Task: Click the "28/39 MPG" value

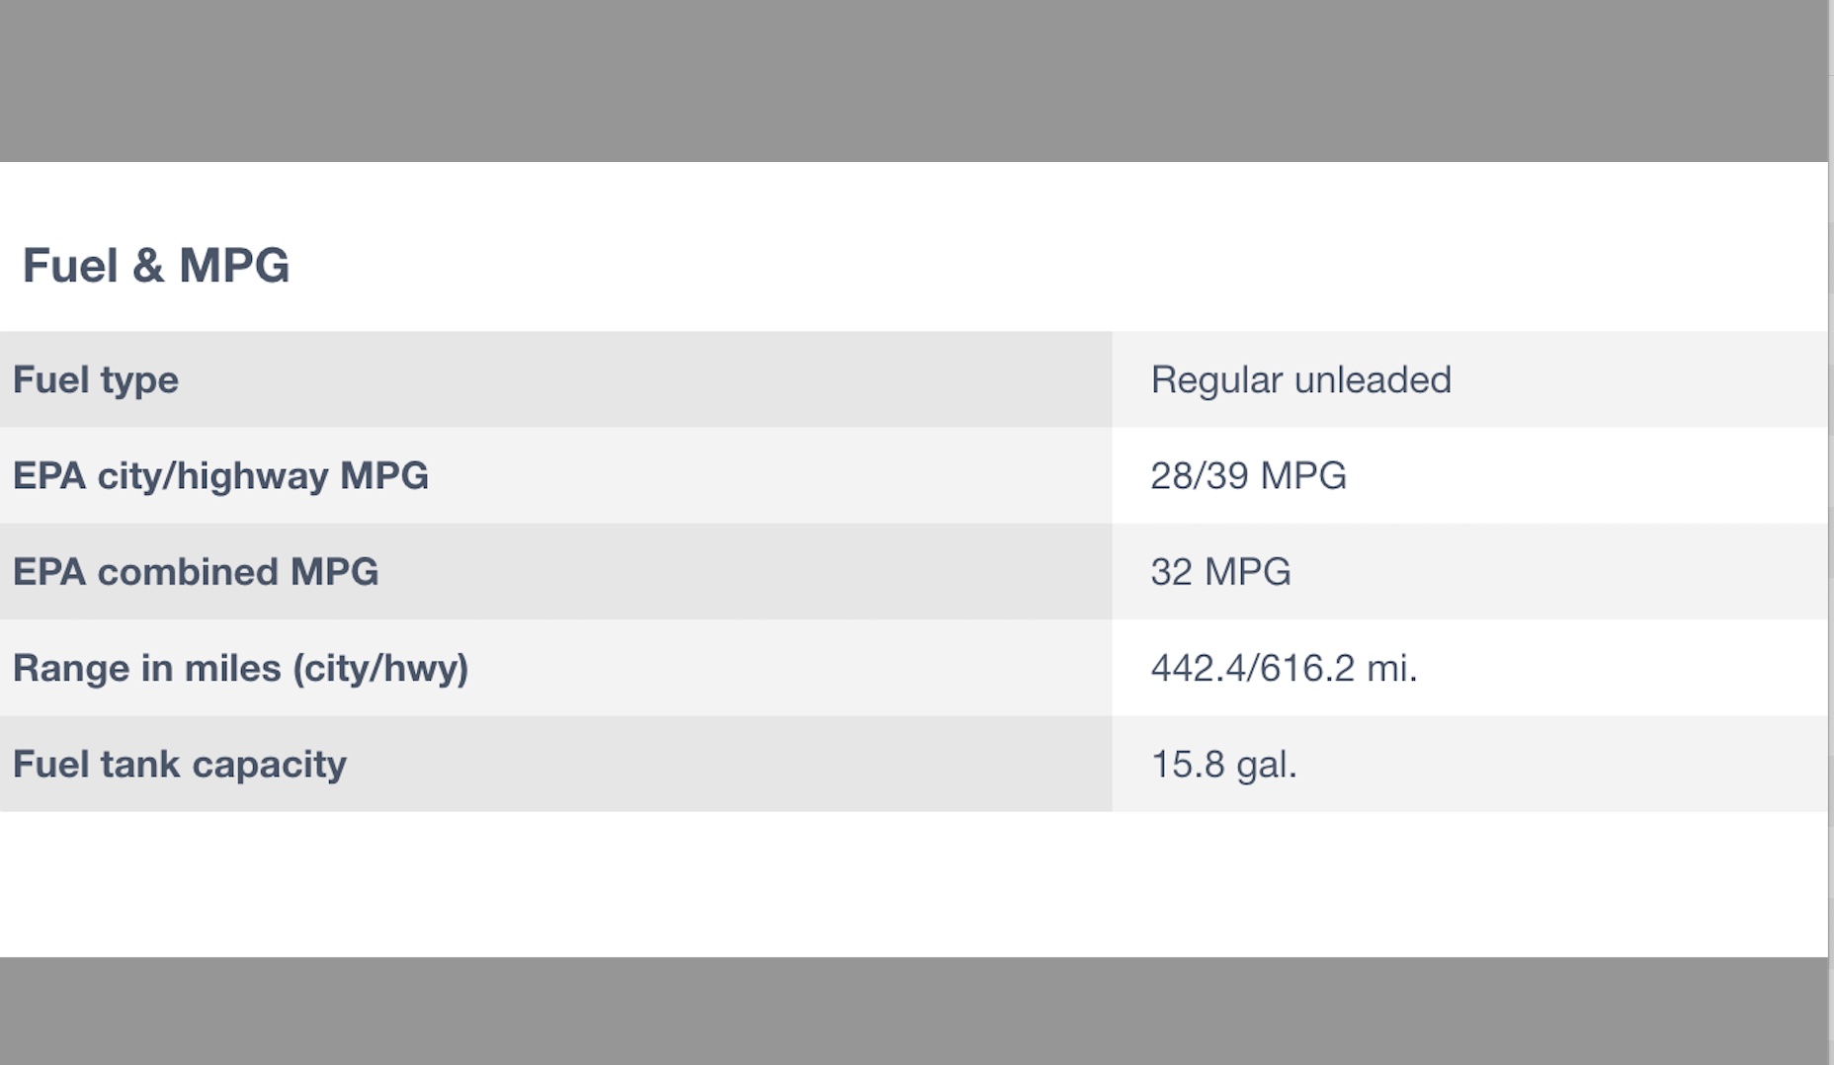Action: click(x=1248, y=476)
